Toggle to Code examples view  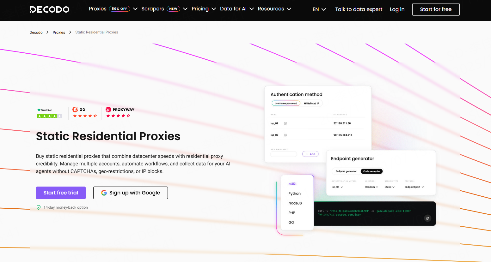tap(371, 171)
